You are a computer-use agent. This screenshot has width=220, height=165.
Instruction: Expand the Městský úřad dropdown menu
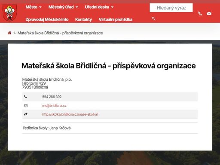[x=63, y=7]
